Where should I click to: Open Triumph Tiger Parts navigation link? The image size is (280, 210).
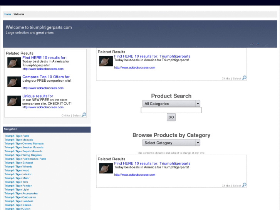[17, 136]
